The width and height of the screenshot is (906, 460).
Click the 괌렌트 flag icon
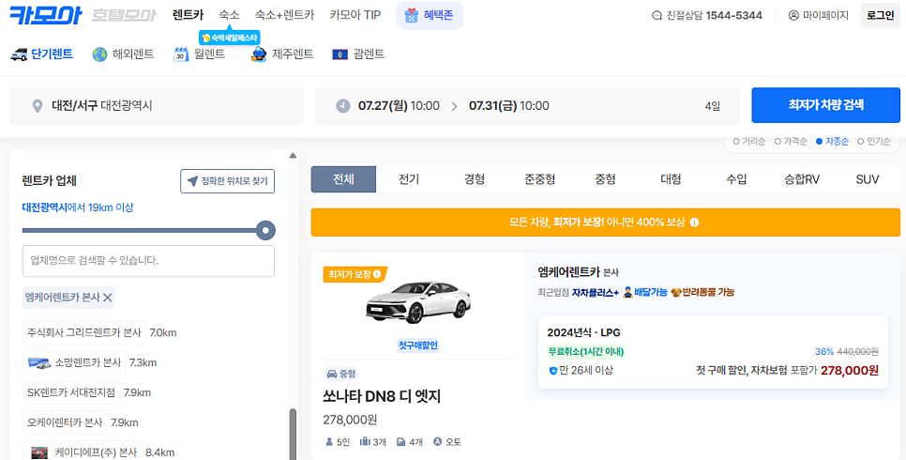(x=340, y=54)
